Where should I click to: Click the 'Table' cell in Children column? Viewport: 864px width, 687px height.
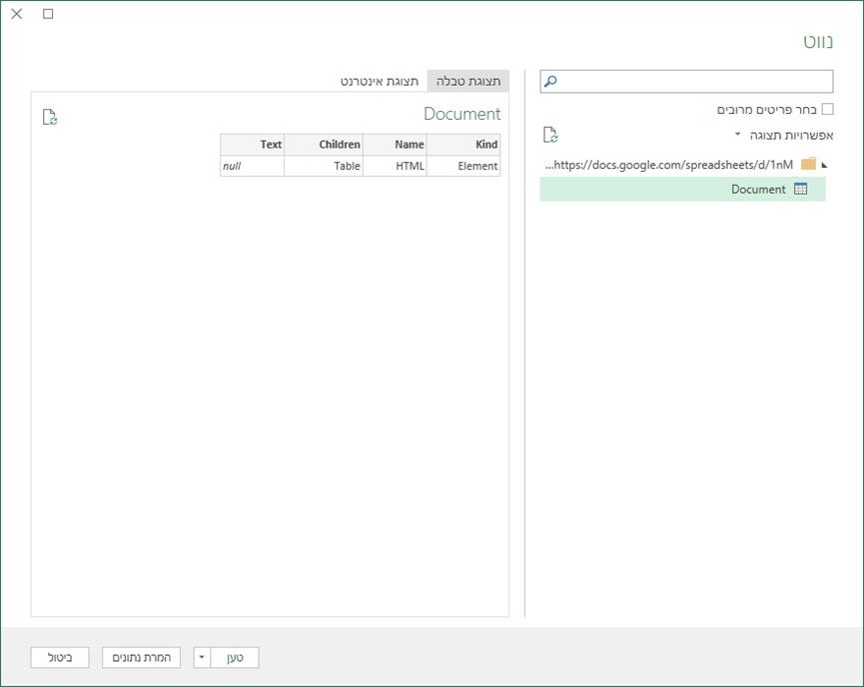324,166
